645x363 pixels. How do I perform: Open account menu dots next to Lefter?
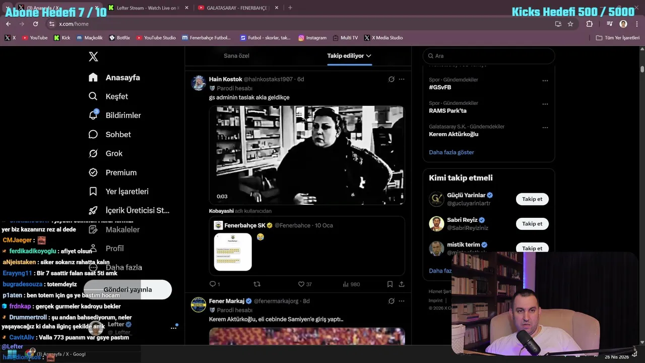coord(173,328)
